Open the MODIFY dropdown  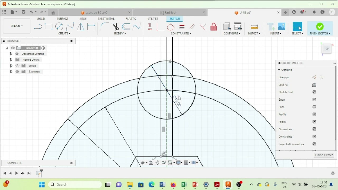tap(120, 34)
